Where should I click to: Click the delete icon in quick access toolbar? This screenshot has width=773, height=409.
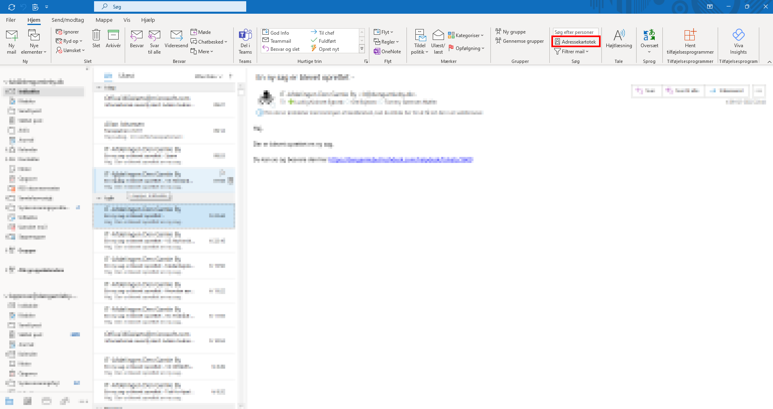click(36, 7)
